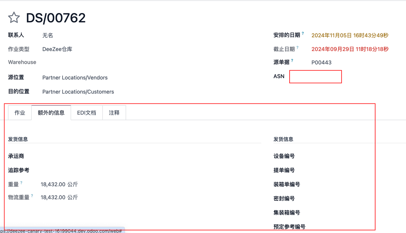Click the help icon next to 重量
Viewport: 406px width, 233px height.
[x=21, y=183]
